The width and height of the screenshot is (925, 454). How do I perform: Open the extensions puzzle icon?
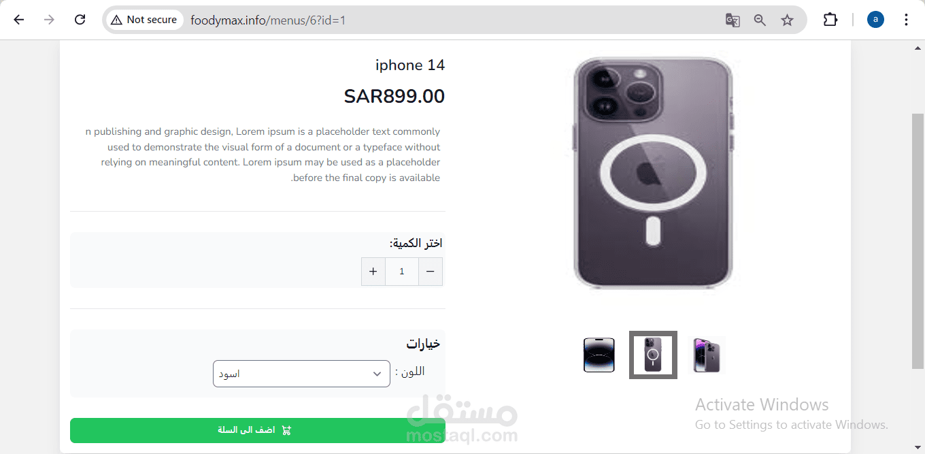[830, 20]
